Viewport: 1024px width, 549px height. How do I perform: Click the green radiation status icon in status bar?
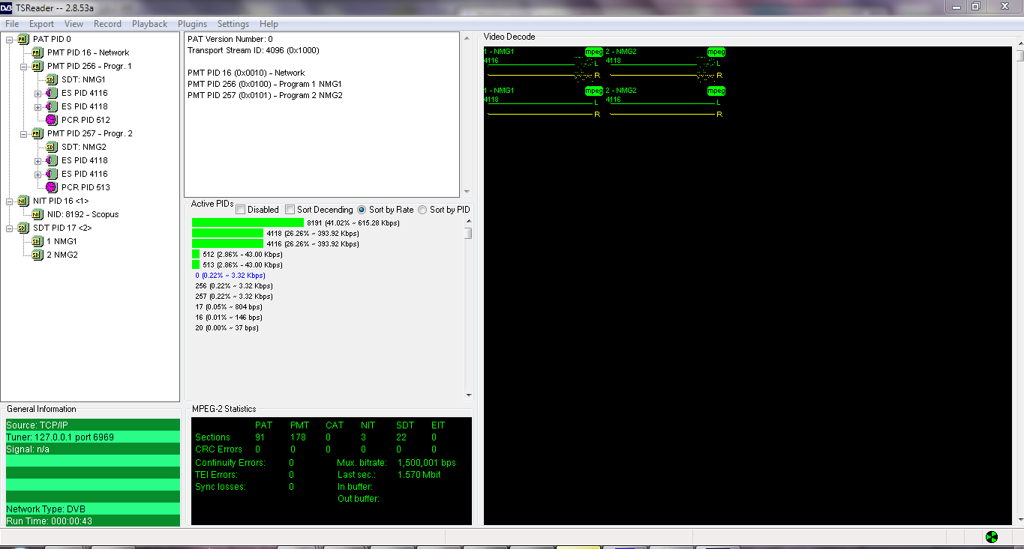992,537
